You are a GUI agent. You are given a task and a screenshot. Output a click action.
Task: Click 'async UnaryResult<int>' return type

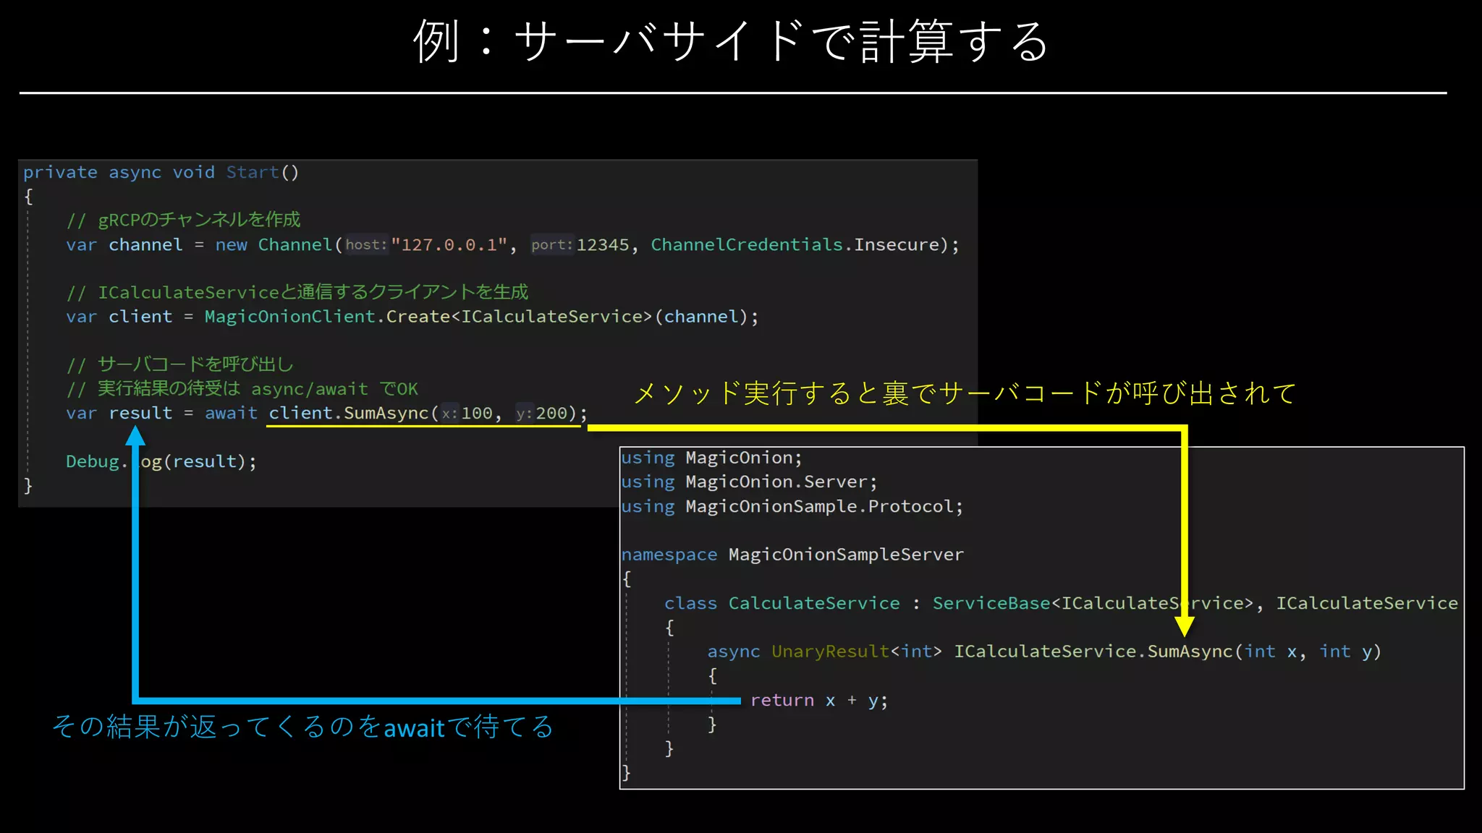[x=825, y=652]
